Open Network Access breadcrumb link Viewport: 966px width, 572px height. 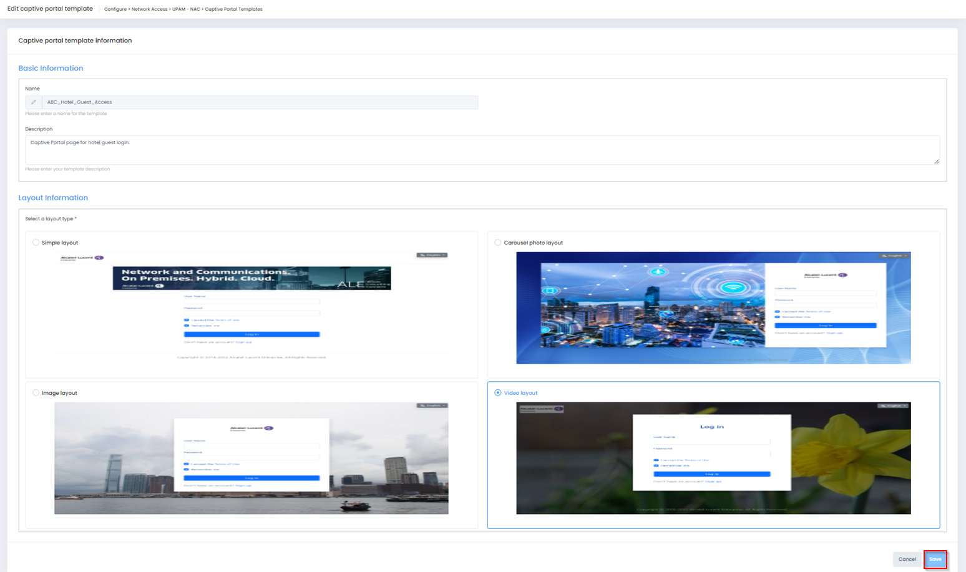click(149, 9)
